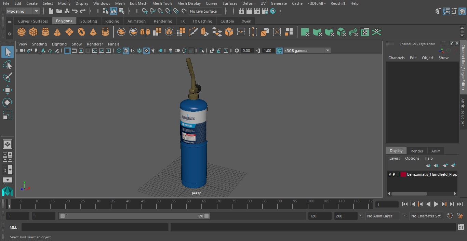Click the Bevel shelf icon
467x241 pixels.
point(229,32)
